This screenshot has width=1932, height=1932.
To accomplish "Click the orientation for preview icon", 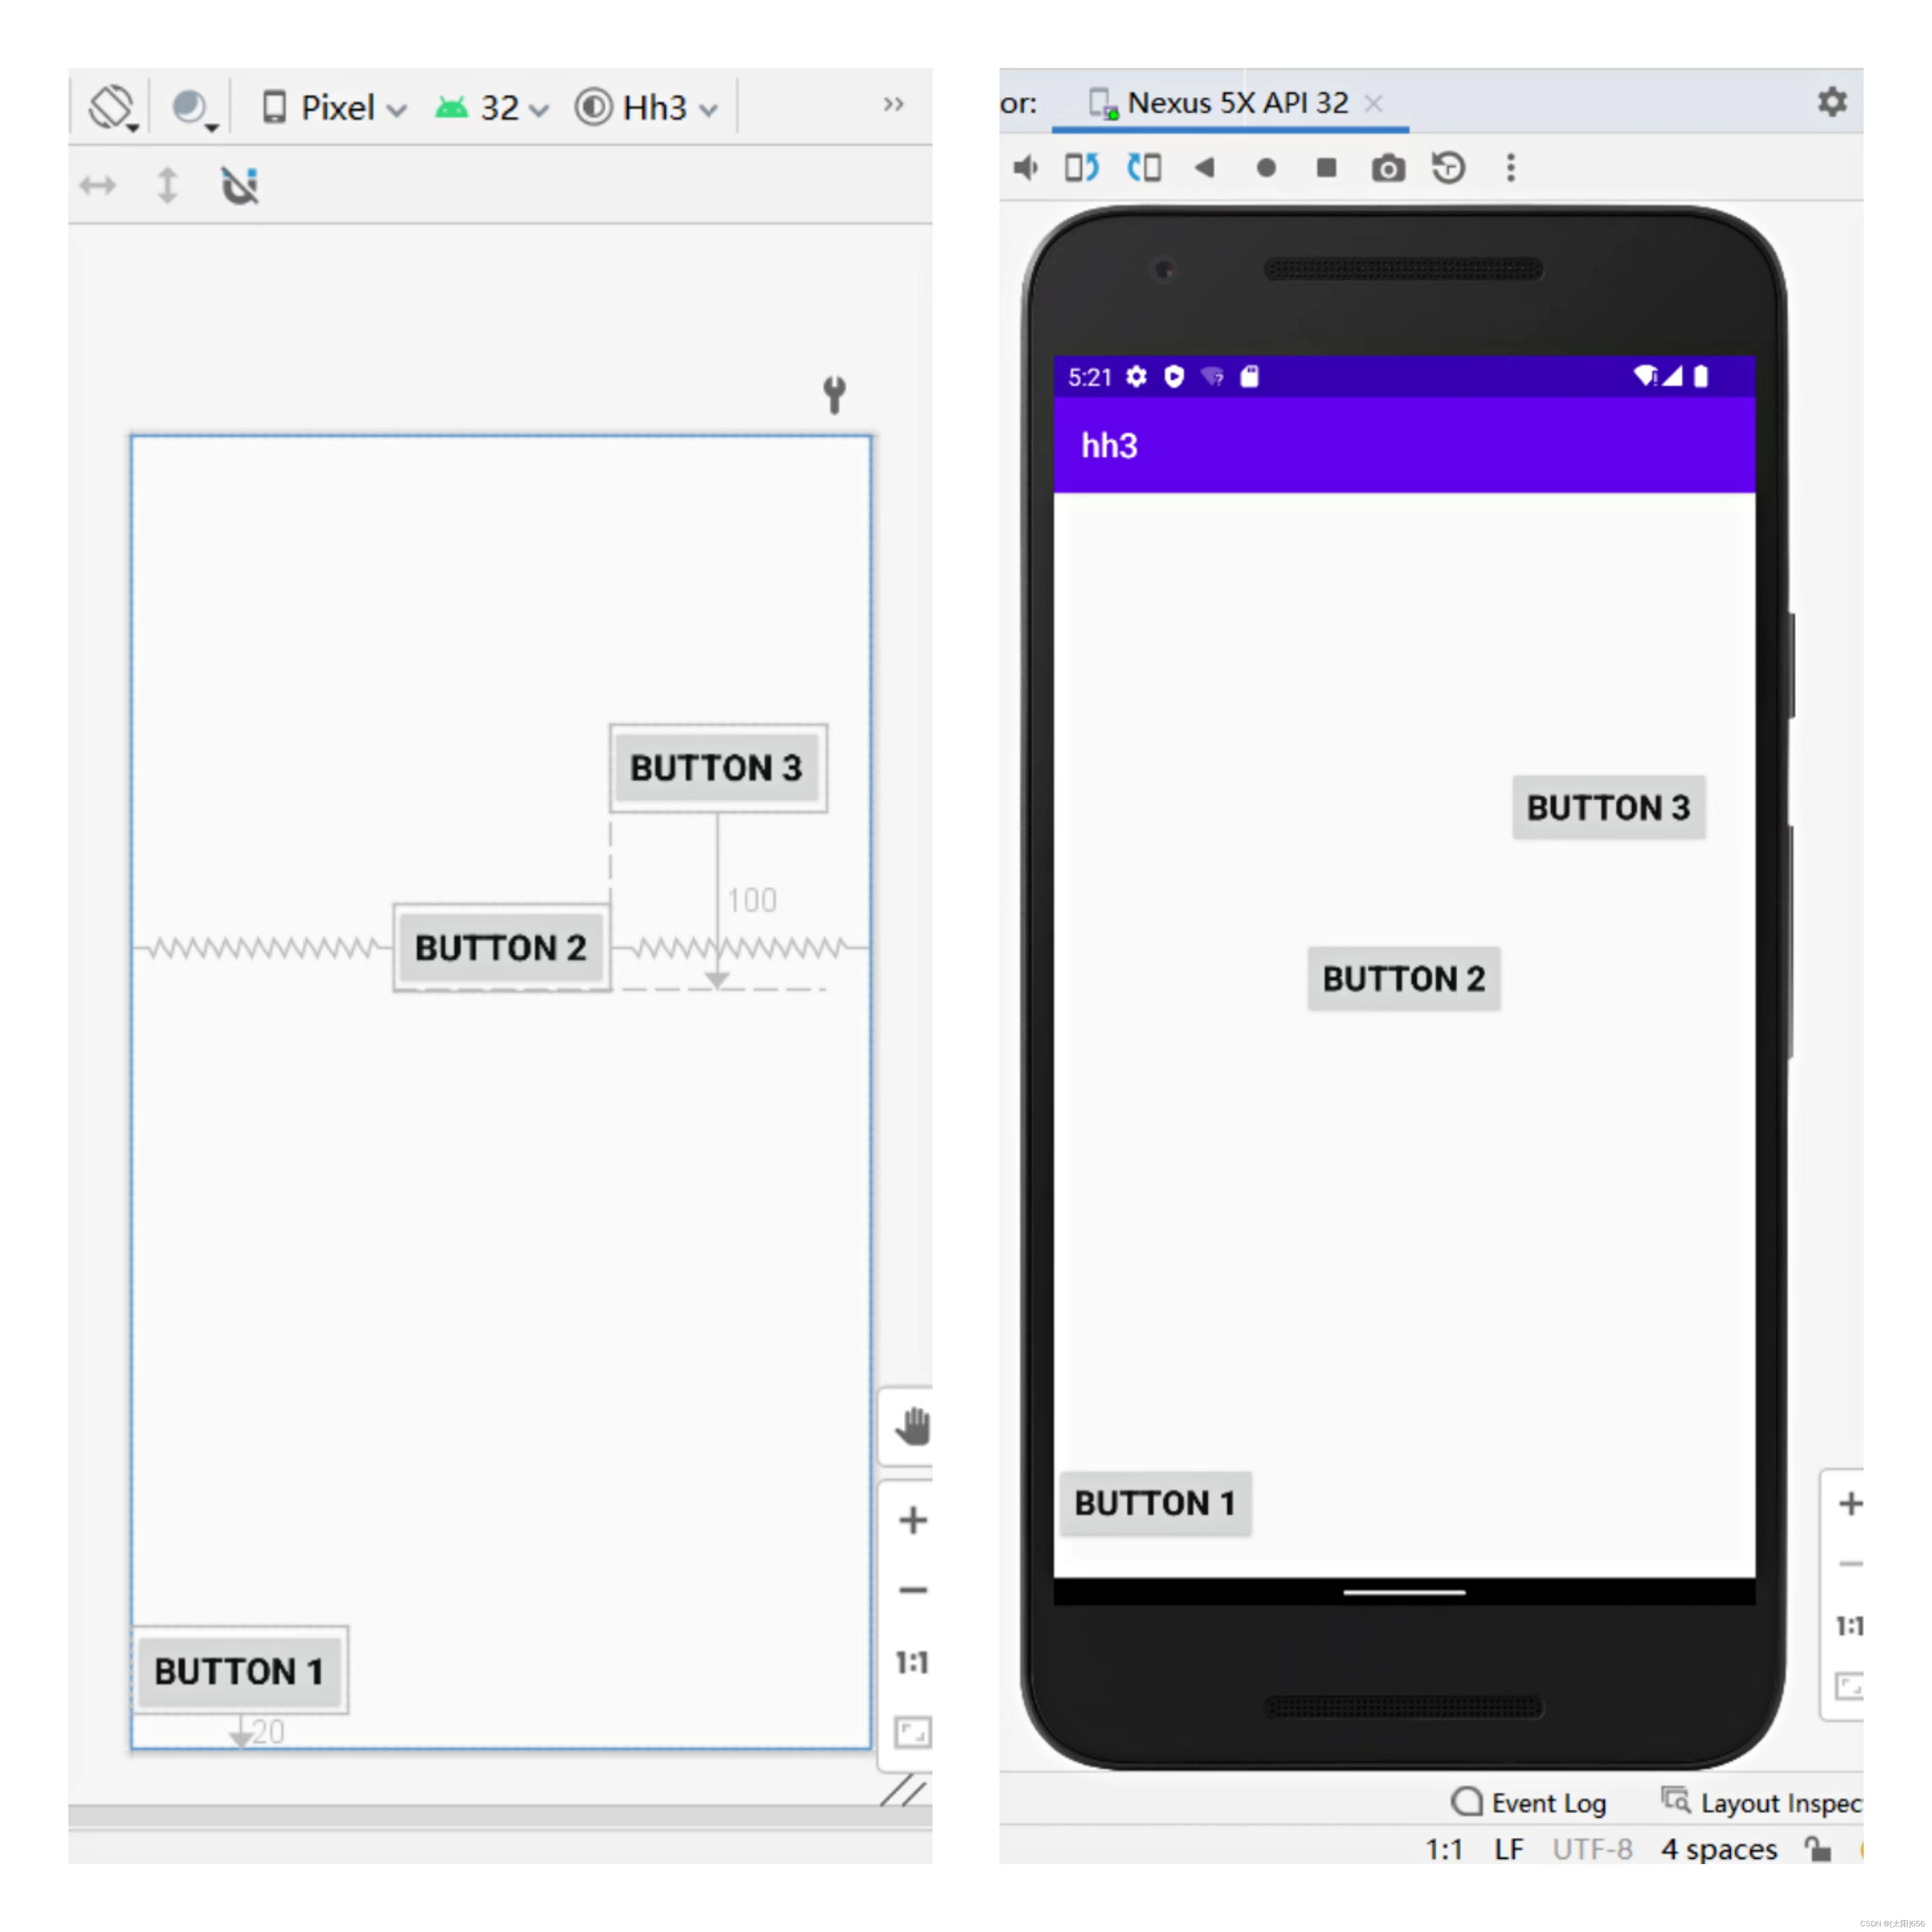I will point(112,107).
